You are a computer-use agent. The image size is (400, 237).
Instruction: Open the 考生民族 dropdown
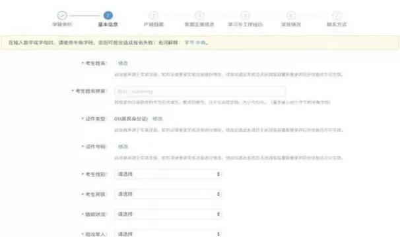tap(168, 194)
